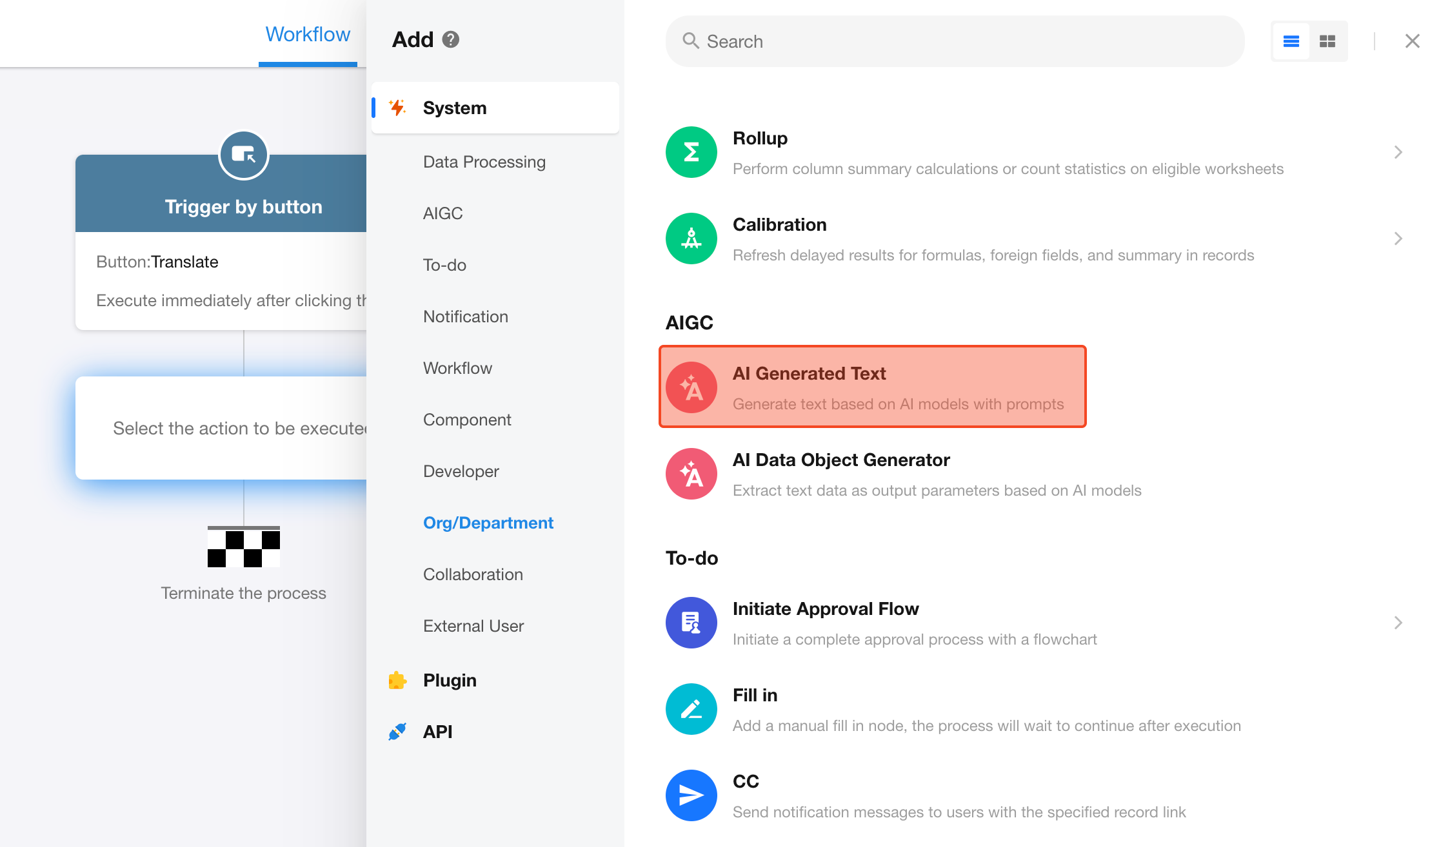Open the External User category
The image size is (1441, 847).
coord(473,626)
